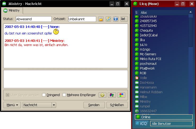This screenshot has height=129, width=196.
Task: Click the flower icon in Ministry tab
Action: [x=6, y=11]
